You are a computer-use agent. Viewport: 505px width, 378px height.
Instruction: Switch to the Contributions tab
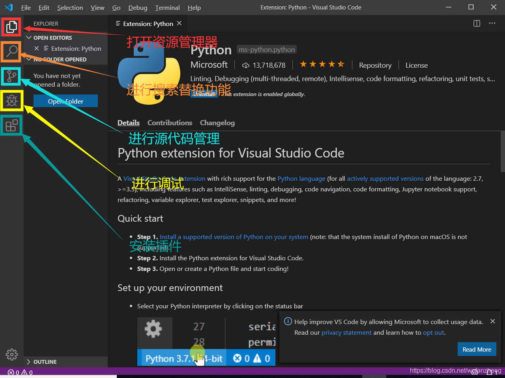(x=170, y=123)
